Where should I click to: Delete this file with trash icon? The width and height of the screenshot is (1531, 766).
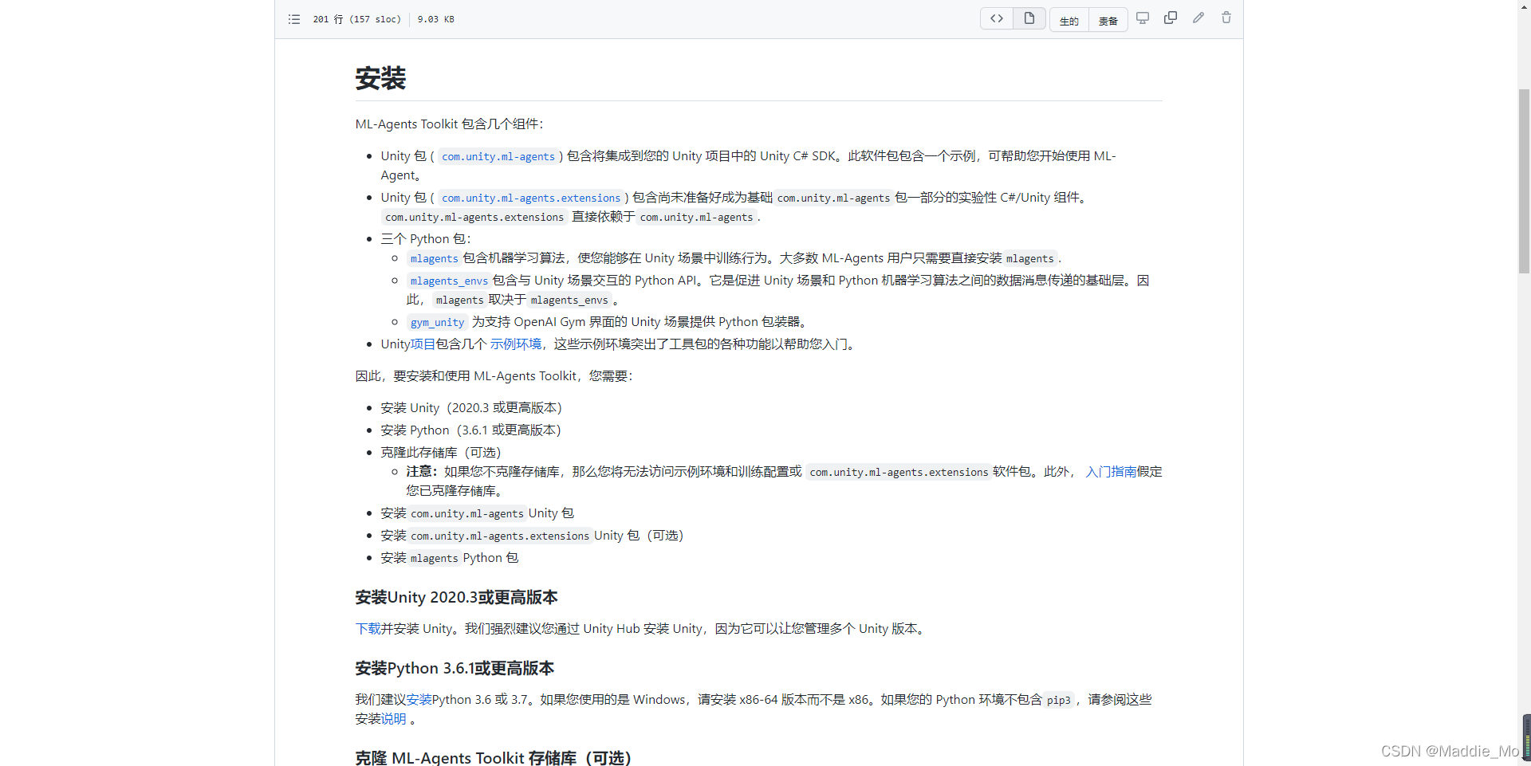[x=1226, y=18]
